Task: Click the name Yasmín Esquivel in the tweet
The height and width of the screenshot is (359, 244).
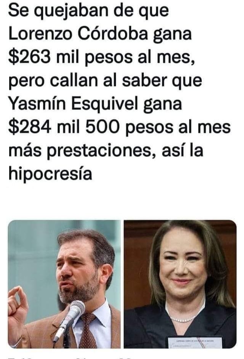Action: click(x=73, y=104)
